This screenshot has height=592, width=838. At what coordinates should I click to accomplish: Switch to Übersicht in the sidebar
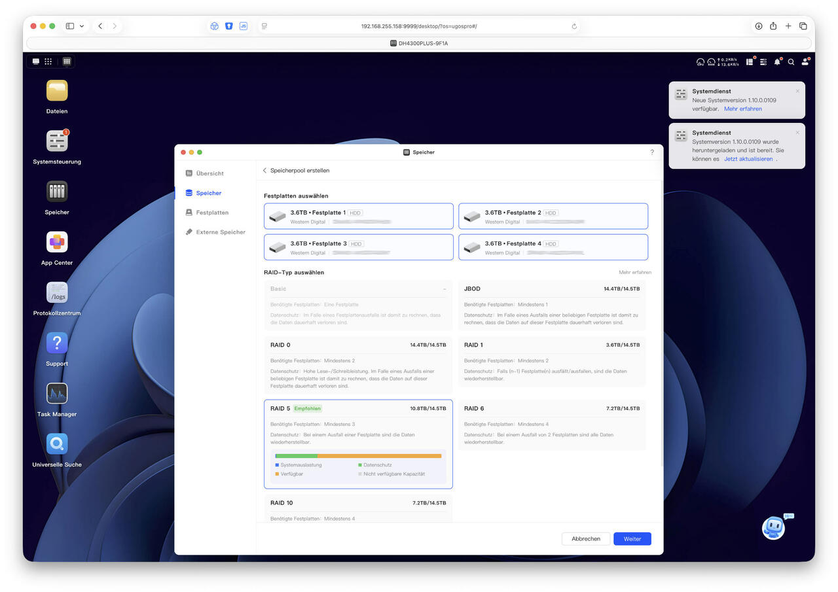(x=209, y=173)
